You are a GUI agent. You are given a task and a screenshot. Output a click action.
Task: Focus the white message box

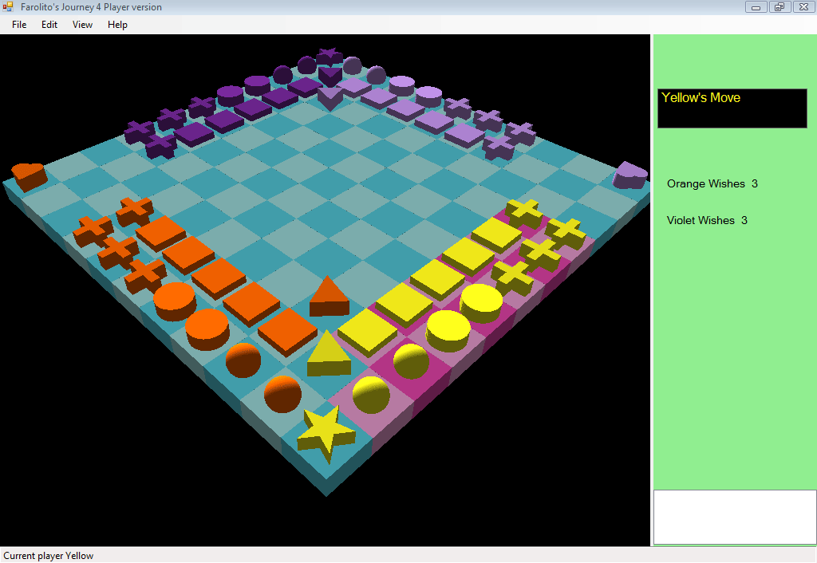coord(734,517)
